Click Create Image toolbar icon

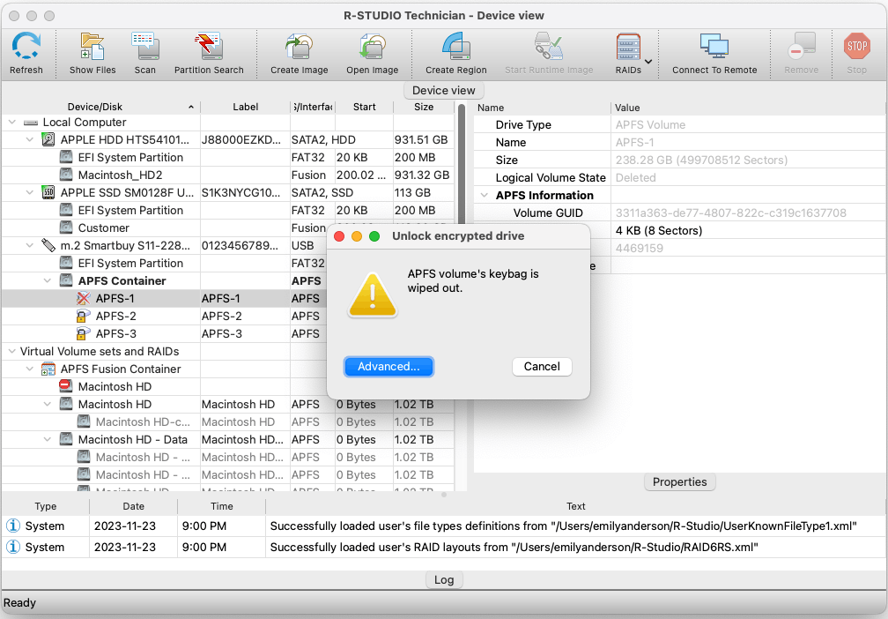click(299, 47)
